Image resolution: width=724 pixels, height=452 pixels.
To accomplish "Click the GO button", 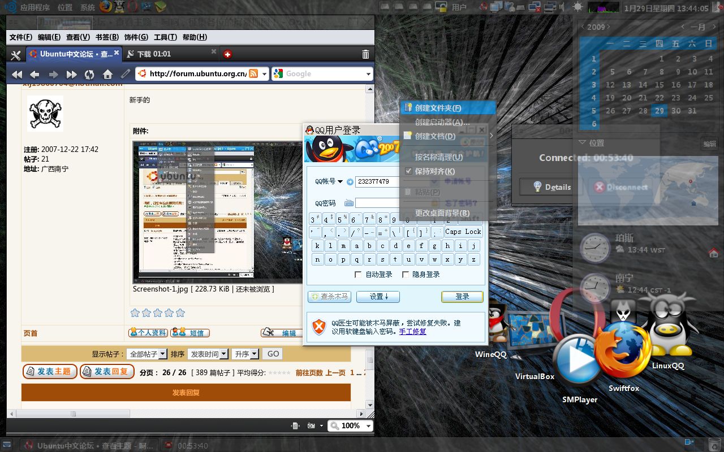I will tap(273, 354).
